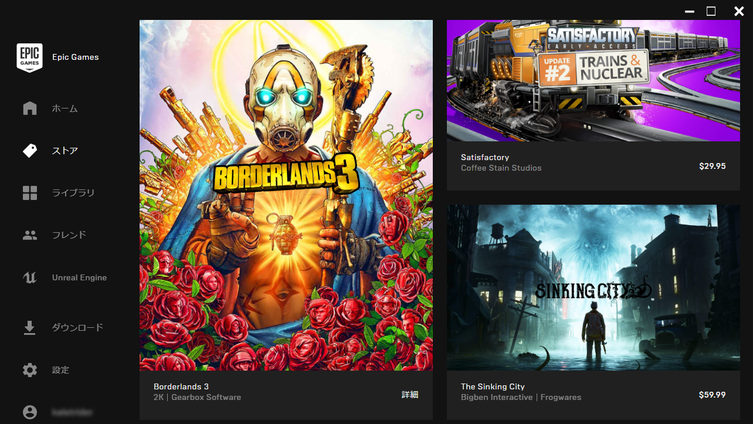Image resolution: width=753 pixels, height=424 pixels.
Task: Open The Sinking City banner image
Action: click(x=593, y=287)
